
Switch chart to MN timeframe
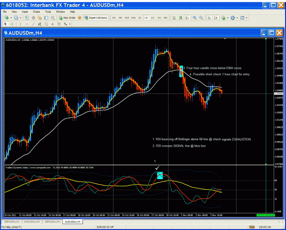(x=166, y=18)
